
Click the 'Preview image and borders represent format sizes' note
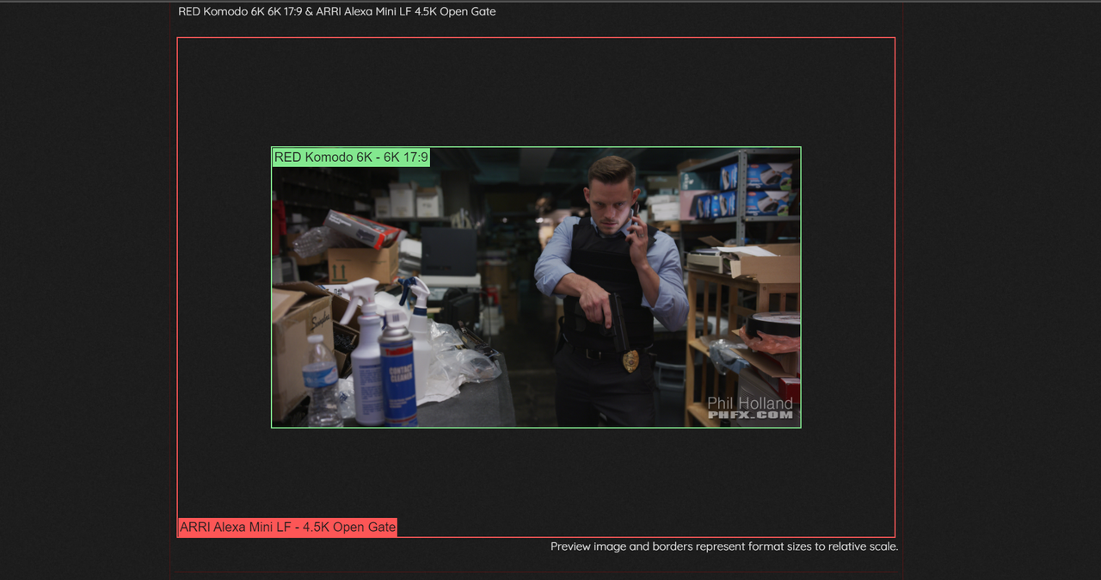click(x=724, y=546)
